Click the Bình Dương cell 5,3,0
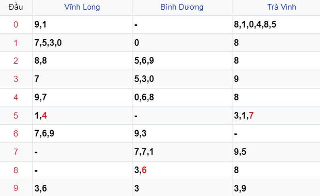Screen dimensions: 320x196 [145, 79]
